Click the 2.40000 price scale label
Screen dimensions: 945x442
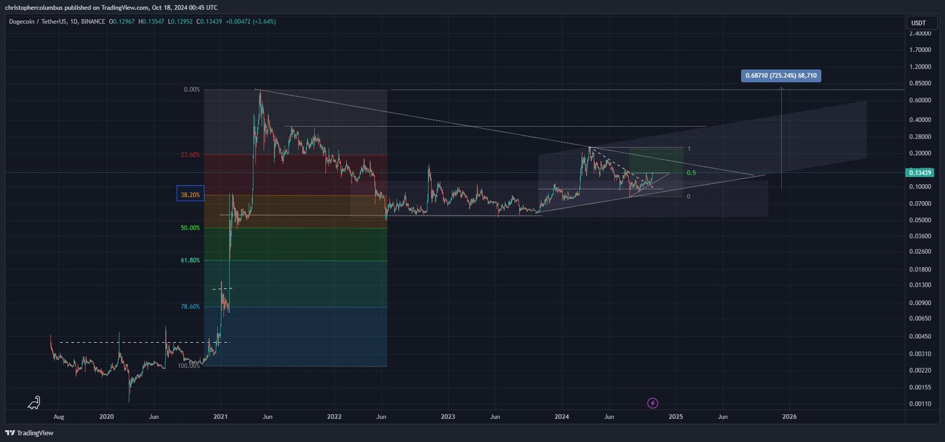920,34
